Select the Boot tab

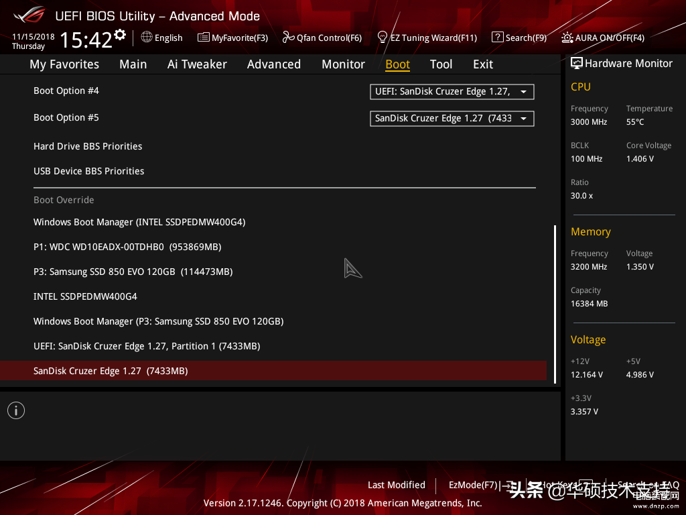[x=398, y=64]
